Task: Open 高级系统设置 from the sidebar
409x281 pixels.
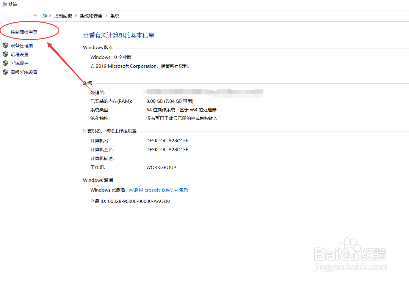Action: click(x=23, y=72)
